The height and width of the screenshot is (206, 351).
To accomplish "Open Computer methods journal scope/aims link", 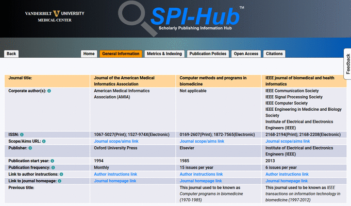I will coord(202,141).
